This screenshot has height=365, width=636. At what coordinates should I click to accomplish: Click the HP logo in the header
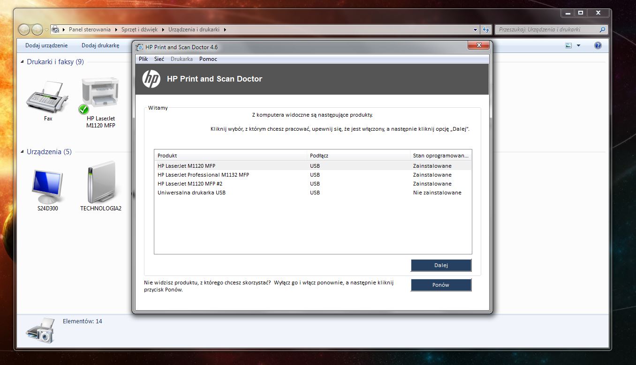[151, 79]
